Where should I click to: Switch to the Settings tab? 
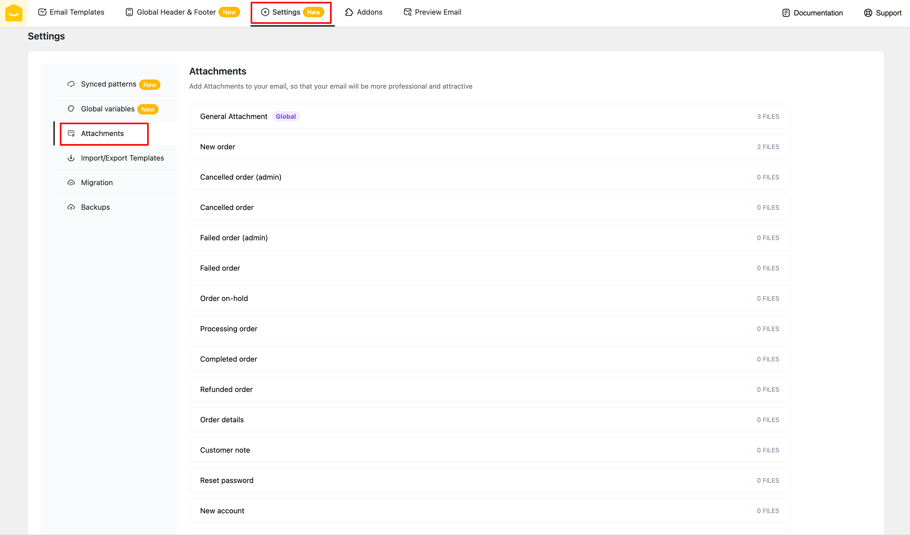(x=286, y=12)
